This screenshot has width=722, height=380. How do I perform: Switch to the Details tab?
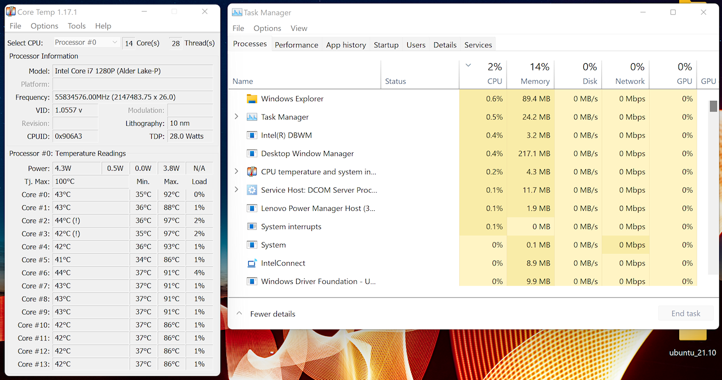point(445,45)
